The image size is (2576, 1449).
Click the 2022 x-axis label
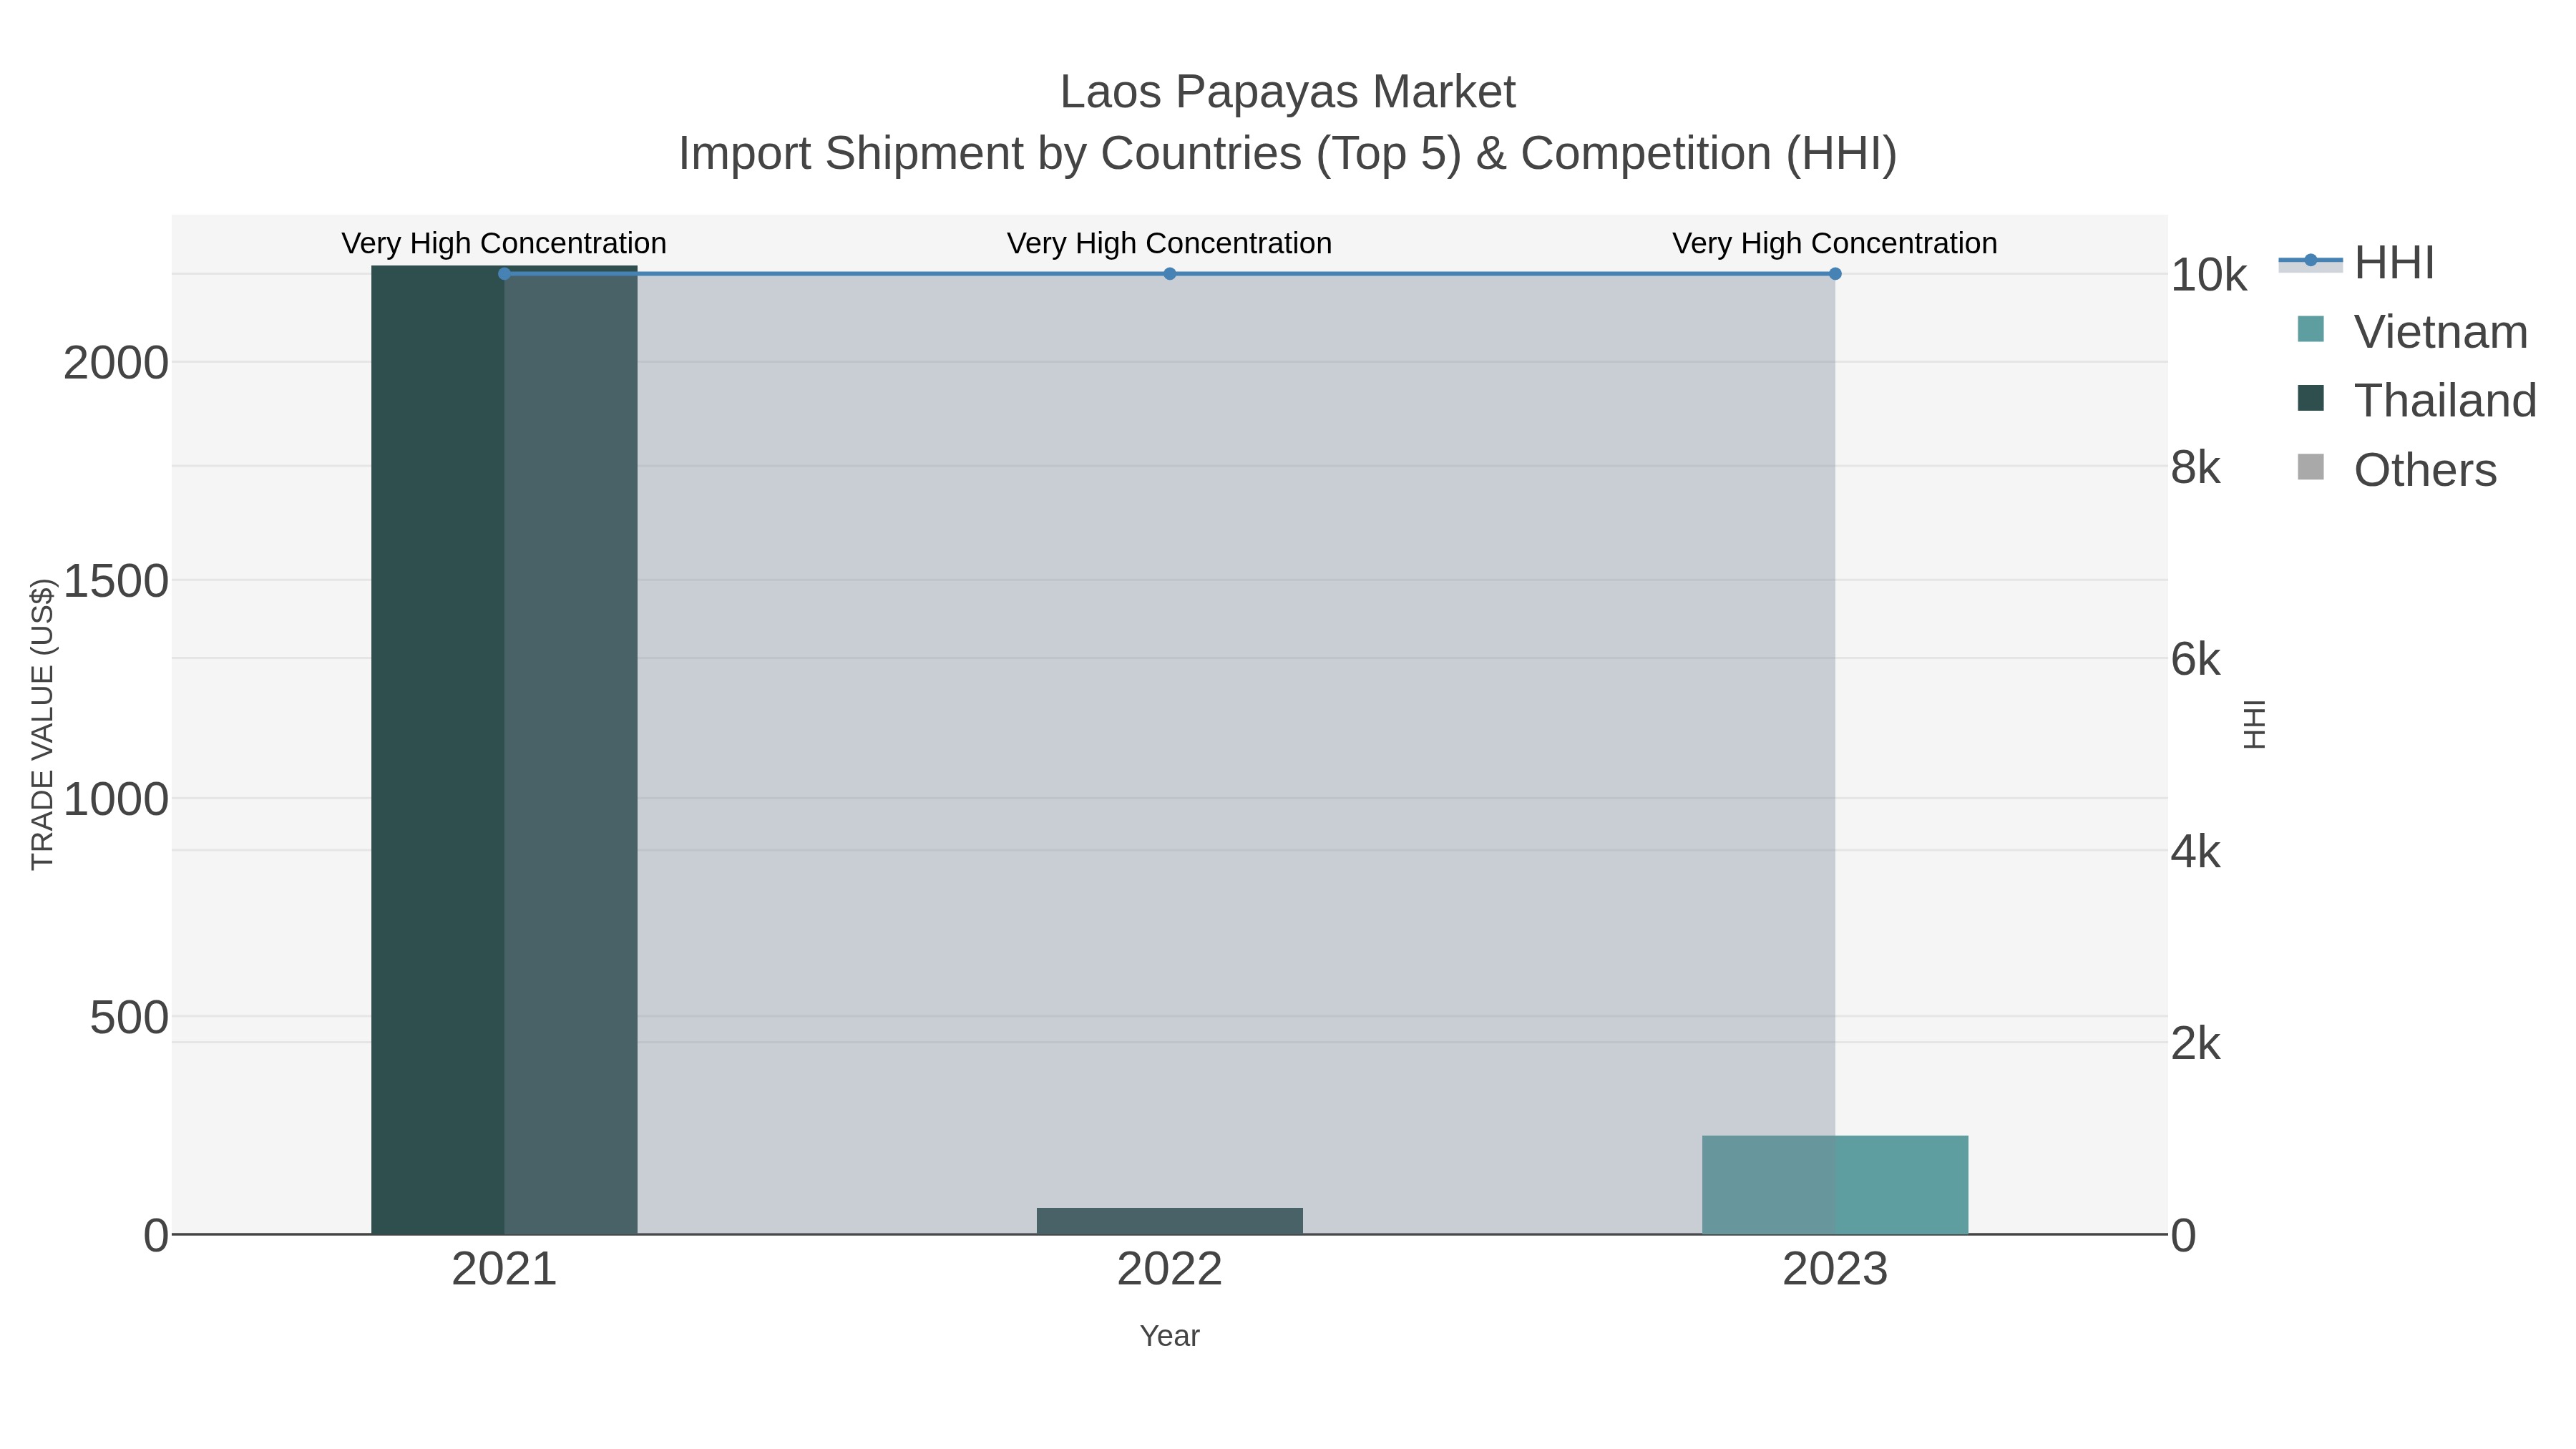click(x=1170, y=1270)
